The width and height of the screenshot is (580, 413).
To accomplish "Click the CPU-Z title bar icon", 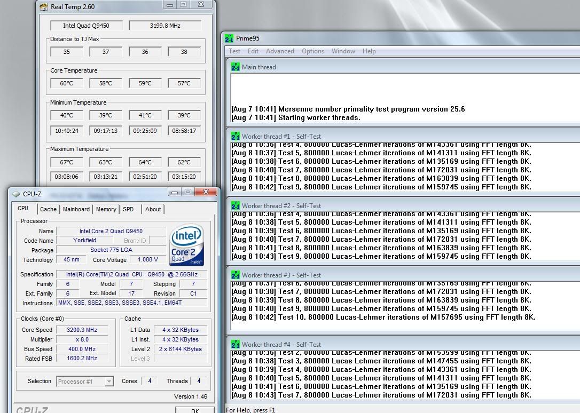I will (x=16, y=194).
